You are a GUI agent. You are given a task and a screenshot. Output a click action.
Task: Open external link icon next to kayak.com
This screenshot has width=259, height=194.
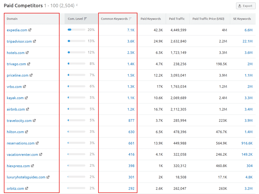point(26,98)
